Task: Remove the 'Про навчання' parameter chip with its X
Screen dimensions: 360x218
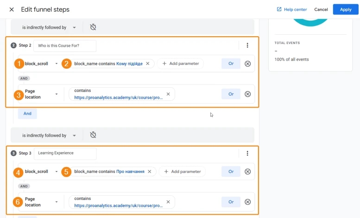Action: (x=150, y=172)
